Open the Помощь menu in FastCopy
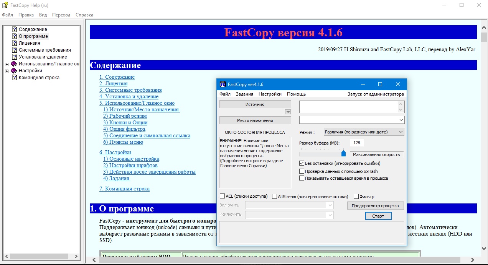 297,94
